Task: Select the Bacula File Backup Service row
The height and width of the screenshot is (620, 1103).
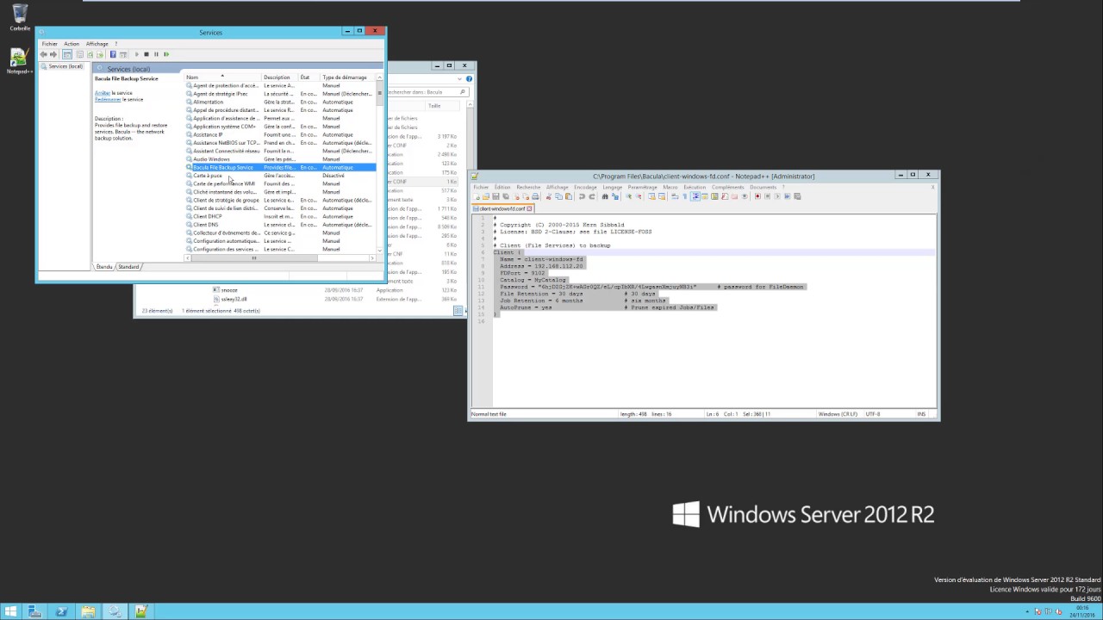Action: [281, 167]
